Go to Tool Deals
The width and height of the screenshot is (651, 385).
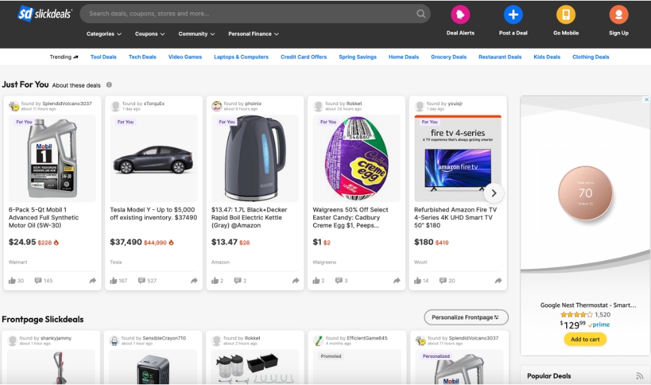coord(103,57)
